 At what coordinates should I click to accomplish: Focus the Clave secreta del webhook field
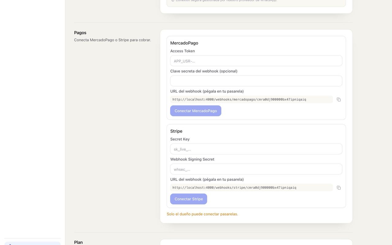(256, 81)
